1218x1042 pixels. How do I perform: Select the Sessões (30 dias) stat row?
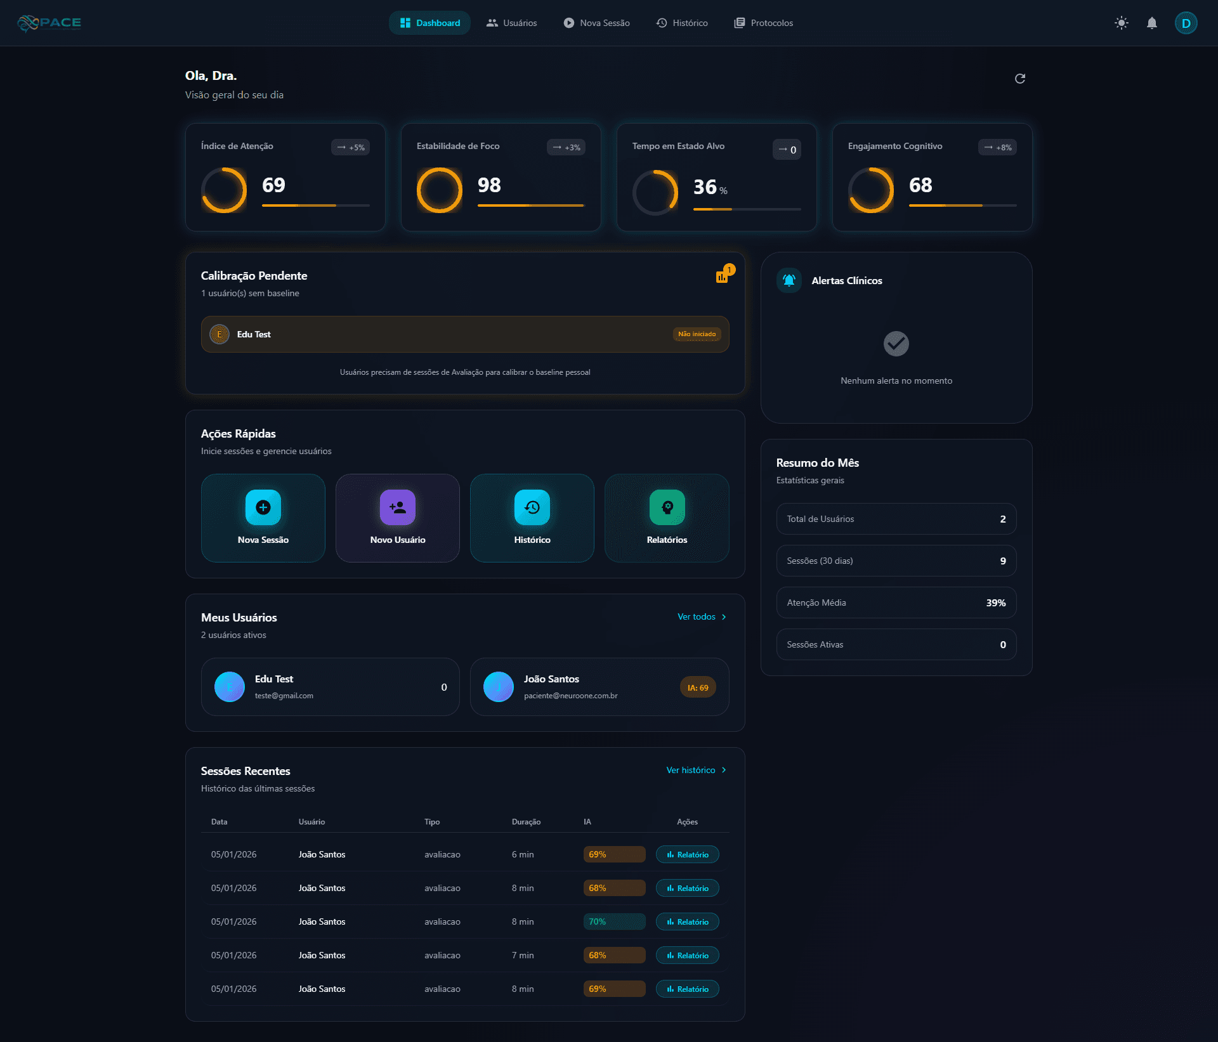point(896,561)
